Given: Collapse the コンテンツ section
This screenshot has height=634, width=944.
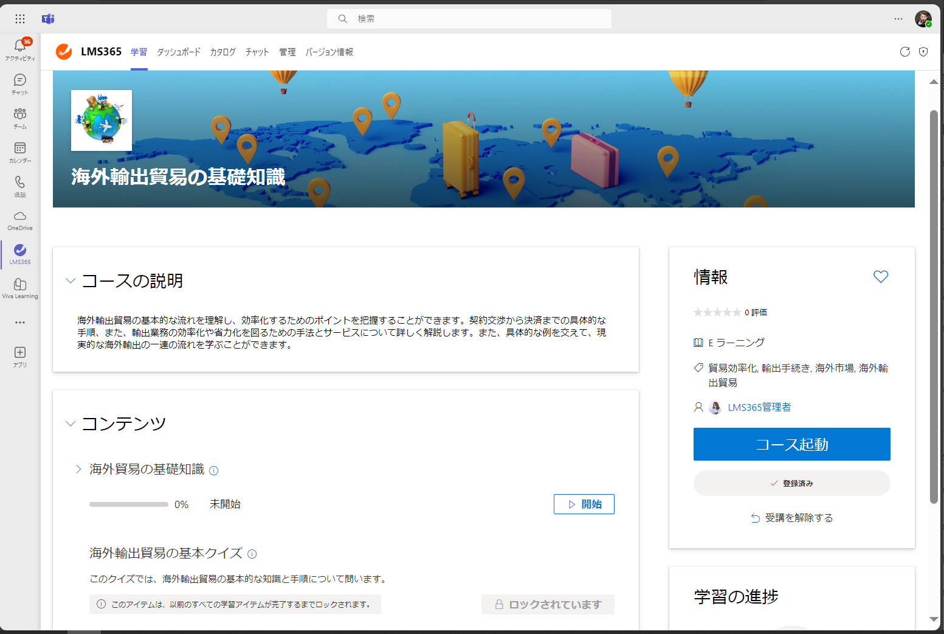Looking at the screenshot, I should coord(71,423).
